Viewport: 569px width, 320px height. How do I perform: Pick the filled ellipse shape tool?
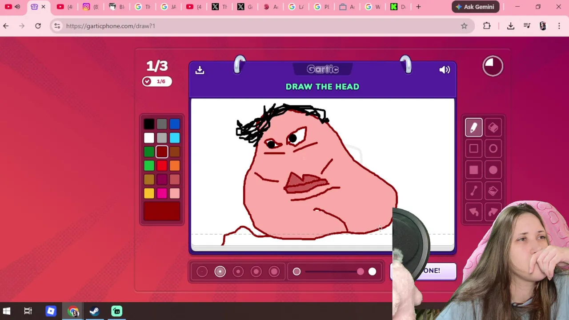click(493, 170)
